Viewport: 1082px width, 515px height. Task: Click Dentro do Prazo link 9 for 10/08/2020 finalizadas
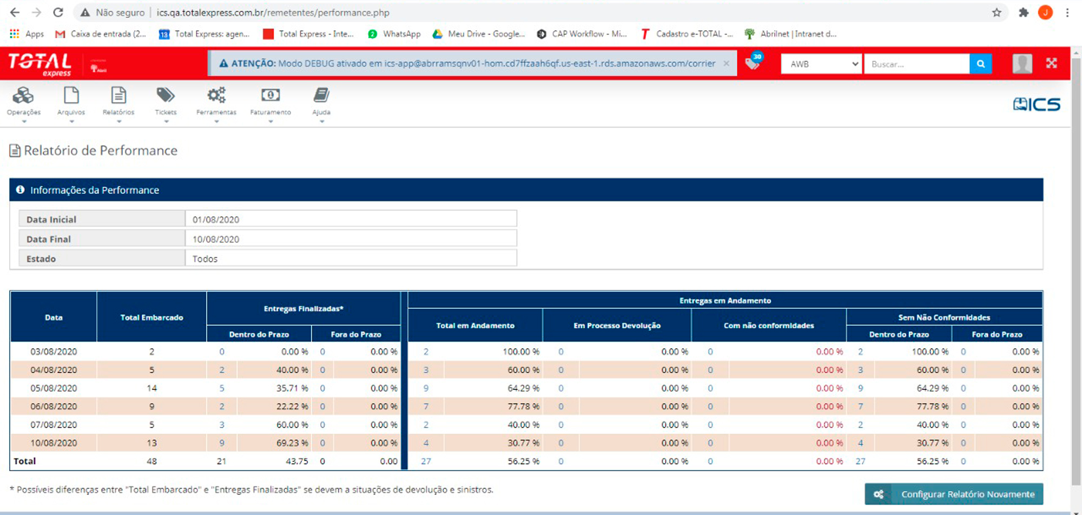point(222,443)
